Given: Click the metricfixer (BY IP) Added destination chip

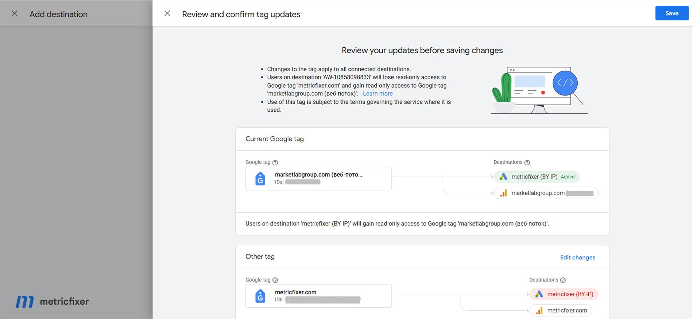Looking at the screenshot, I should tap(537, 177).
